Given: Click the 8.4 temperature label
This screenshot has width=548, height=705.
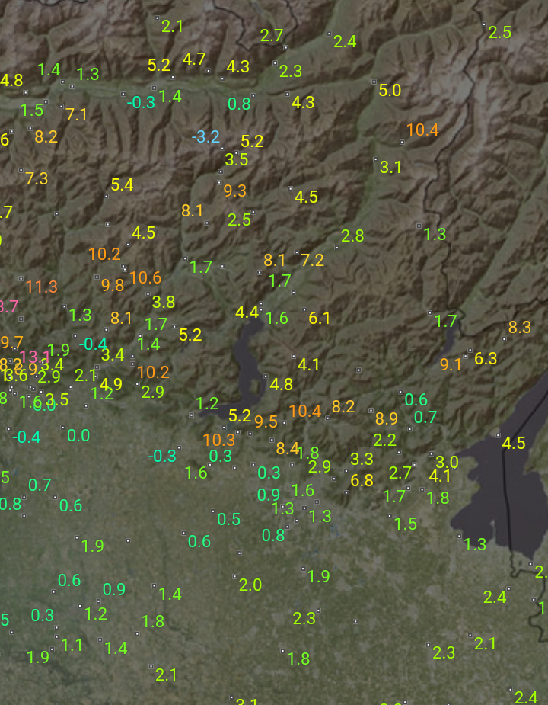Looking at the screenshot, I should tap(288, 448).
